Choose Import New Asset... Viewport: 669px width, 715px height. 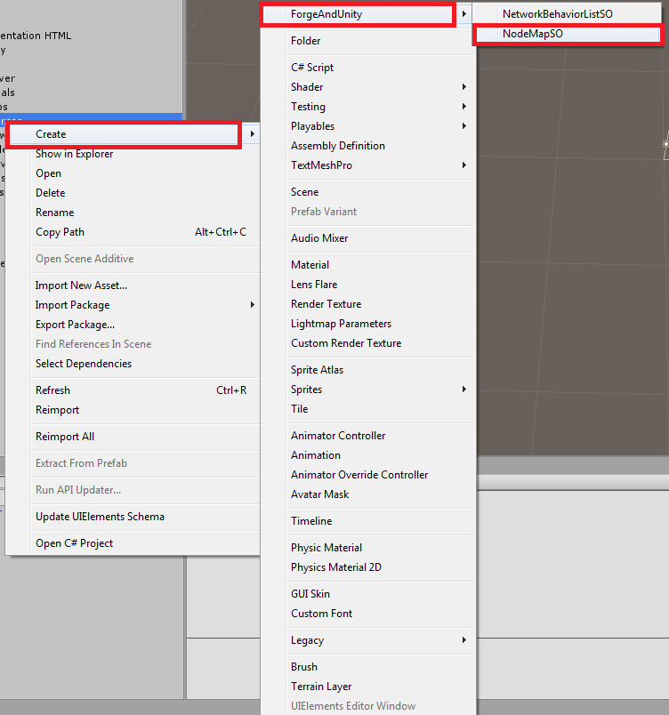click(133, 285)
